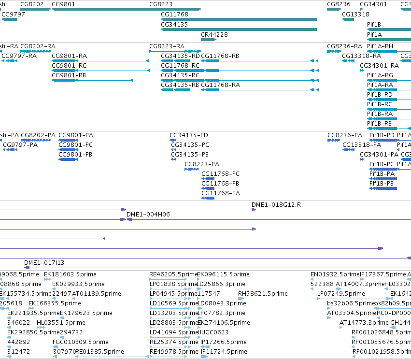Open the CG9801-PB protein
411x359 pixels.
click(x=68, y=159)
